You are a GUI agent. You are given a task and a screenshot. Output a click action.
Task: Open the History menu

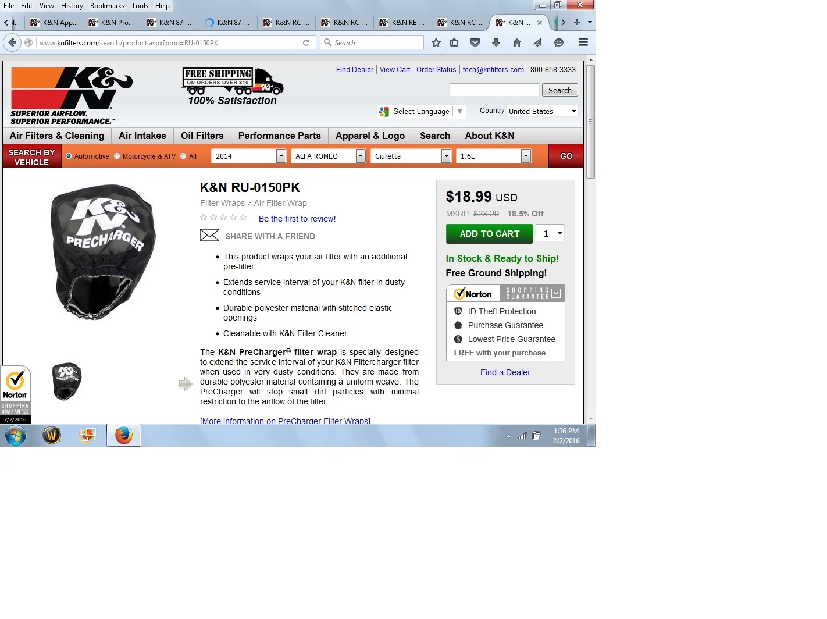[x=72, y=6]
